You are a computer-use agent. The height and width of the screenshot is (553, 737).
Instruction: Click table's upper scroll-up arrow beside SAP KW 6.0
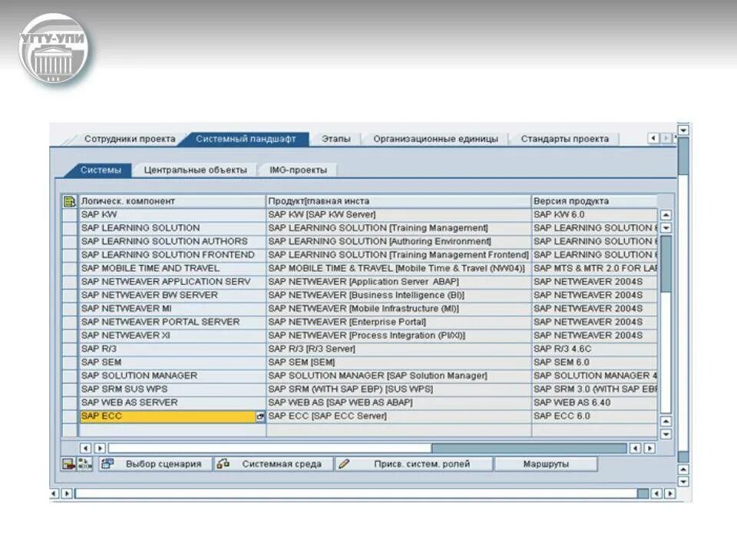coord(666,215)
